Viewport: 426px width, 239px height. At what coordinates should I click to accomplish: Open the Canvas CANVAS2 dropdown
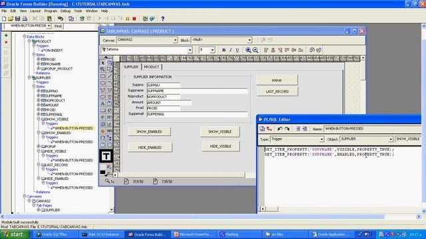(x=175, y=40)
